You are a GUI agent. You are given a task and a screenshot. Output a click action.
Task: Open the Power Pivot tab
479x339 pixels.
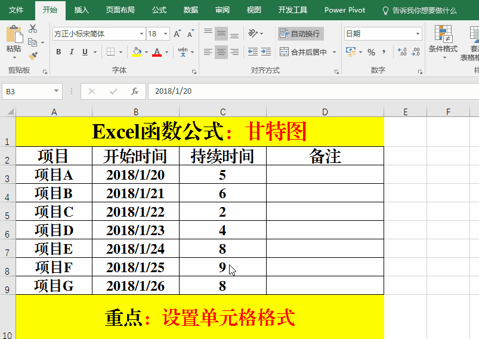point(345,10)
